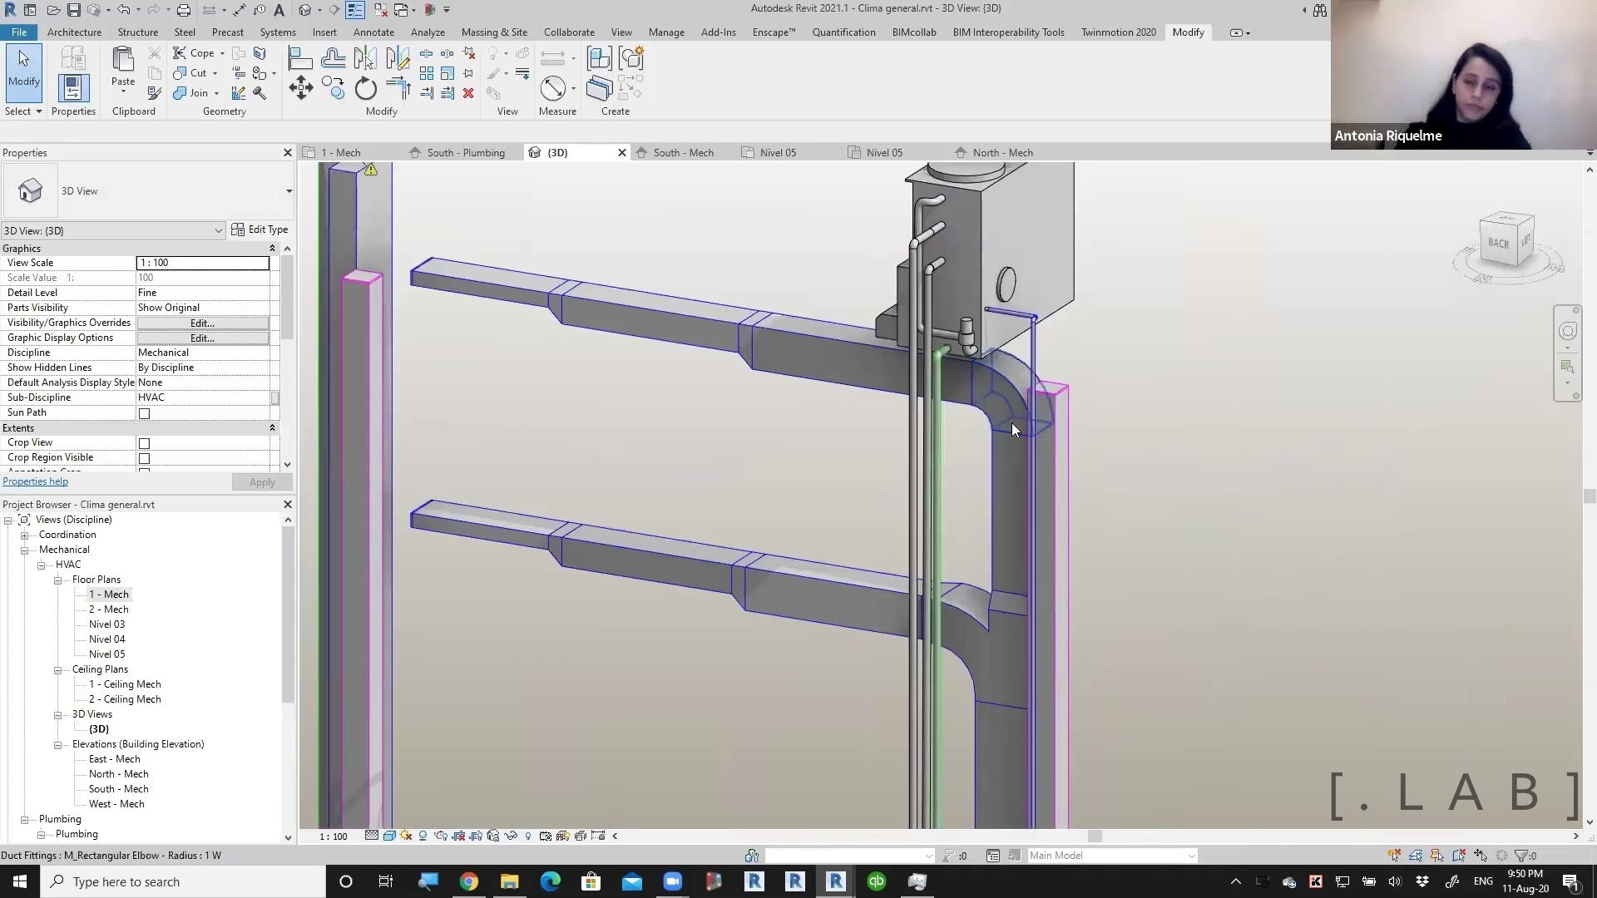Screen dimensions: 1597x898
Task: Select the Align tool
Action: (300, 58)
